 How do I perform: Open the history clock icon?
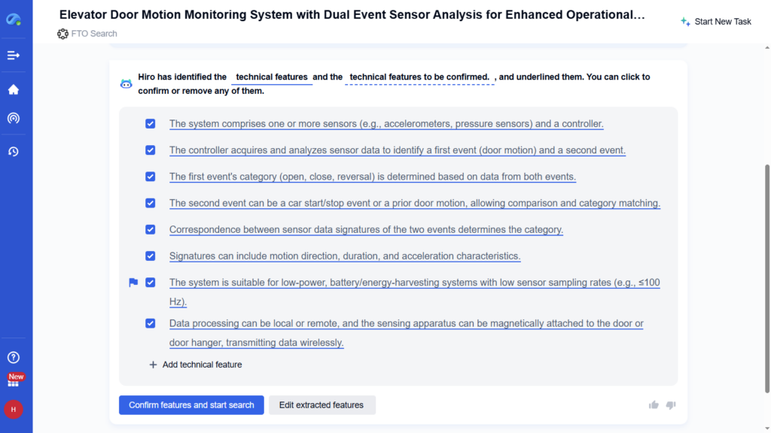pos(14,152)
